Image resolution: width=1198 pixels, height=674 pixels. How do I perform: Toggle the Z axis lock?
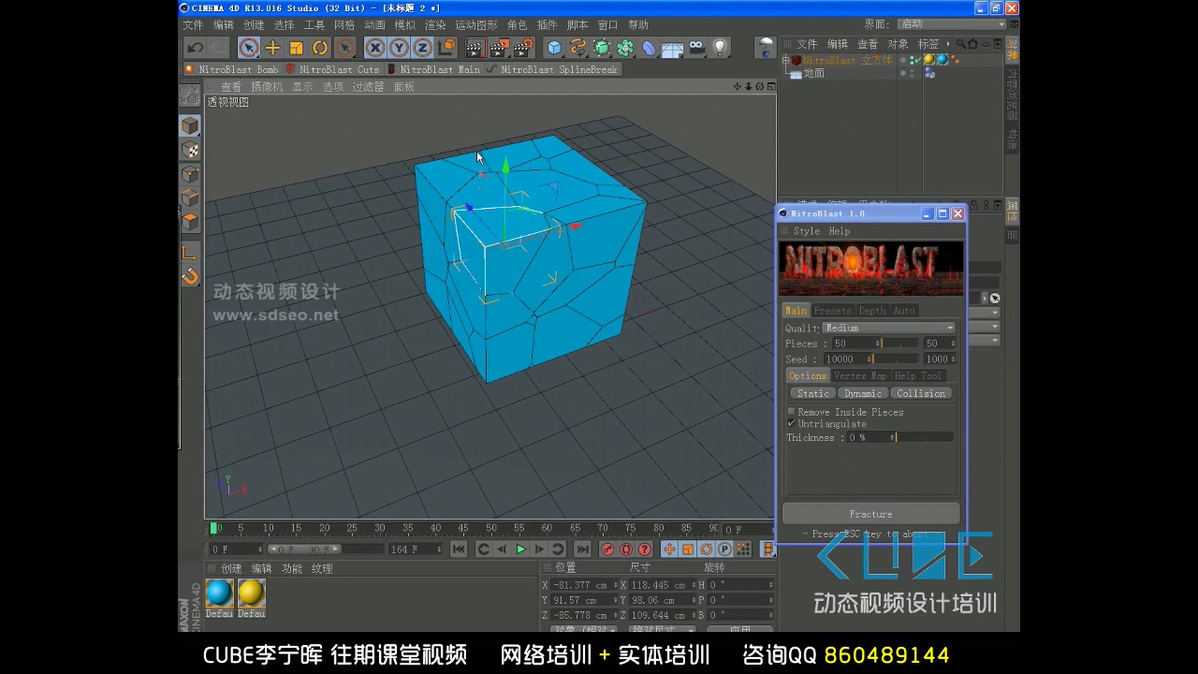click(422, 48)
